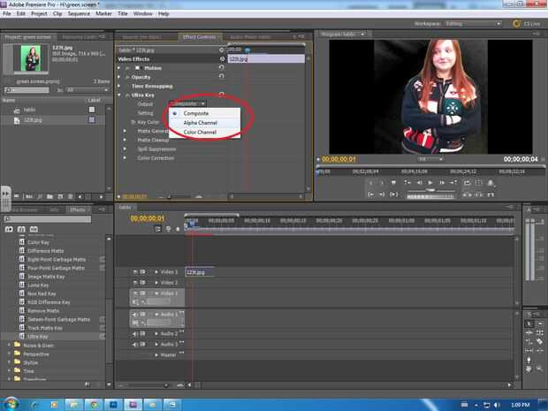Expand Spill Suppression settings
This screenshot has width=548, height=411.
coord(125,148)
